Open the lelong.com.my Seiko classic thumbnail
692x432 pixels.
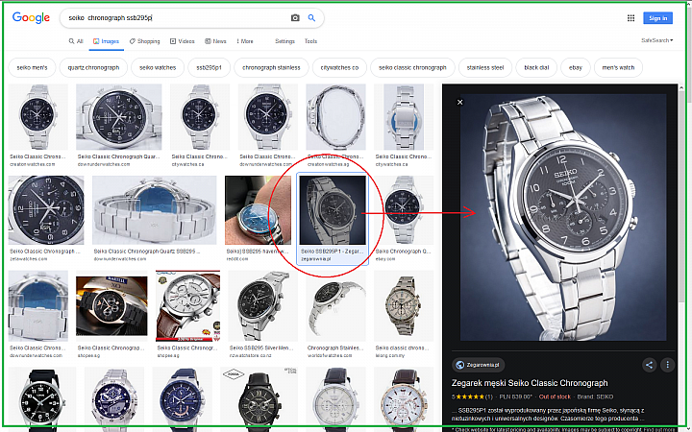point(404,305)
